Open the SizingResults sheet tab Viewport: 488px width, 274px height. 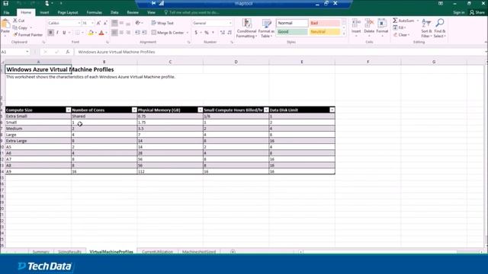point(69,252)
